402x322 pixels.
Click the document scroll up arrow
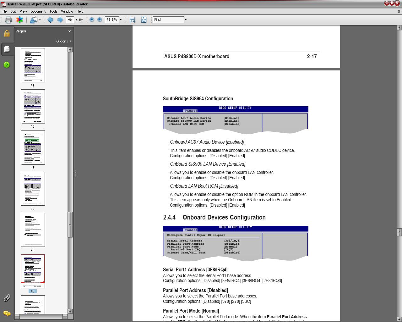pyautogui.click(x=399, y=28)
